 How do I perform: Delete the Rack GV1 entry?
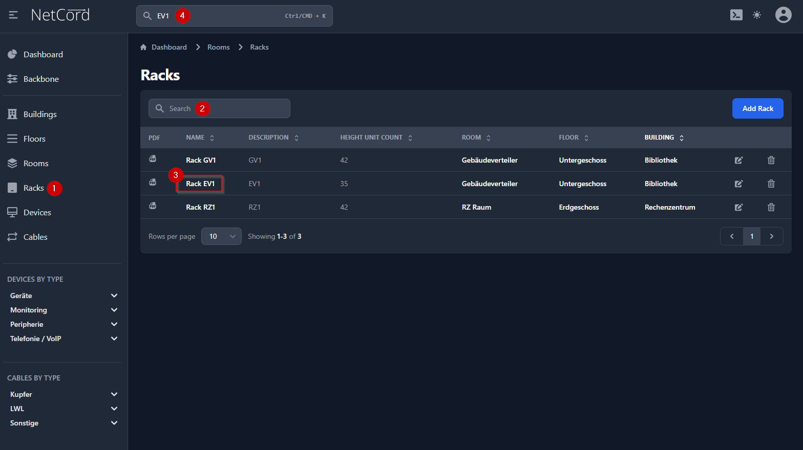point(771,160)
